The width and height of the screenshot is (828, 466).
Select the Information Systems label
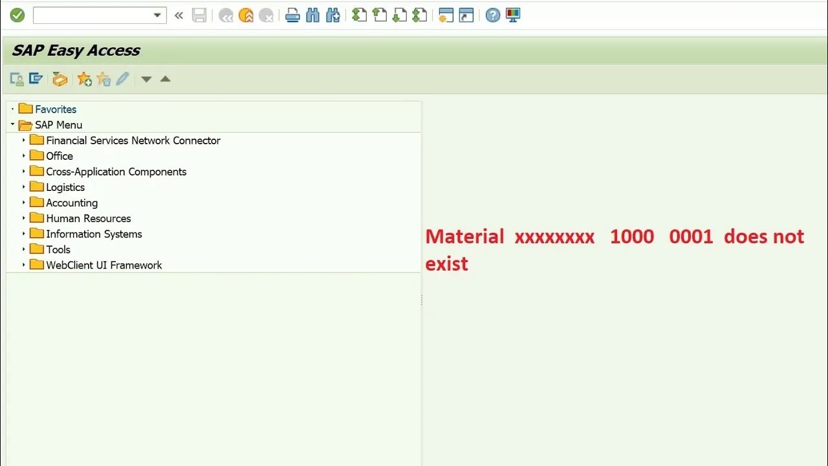(94, 234)
